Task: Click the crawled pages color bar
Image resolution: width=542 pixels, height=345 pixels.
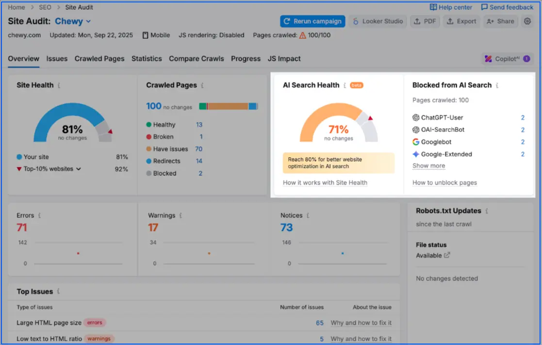Action: [x=229, y=106]
